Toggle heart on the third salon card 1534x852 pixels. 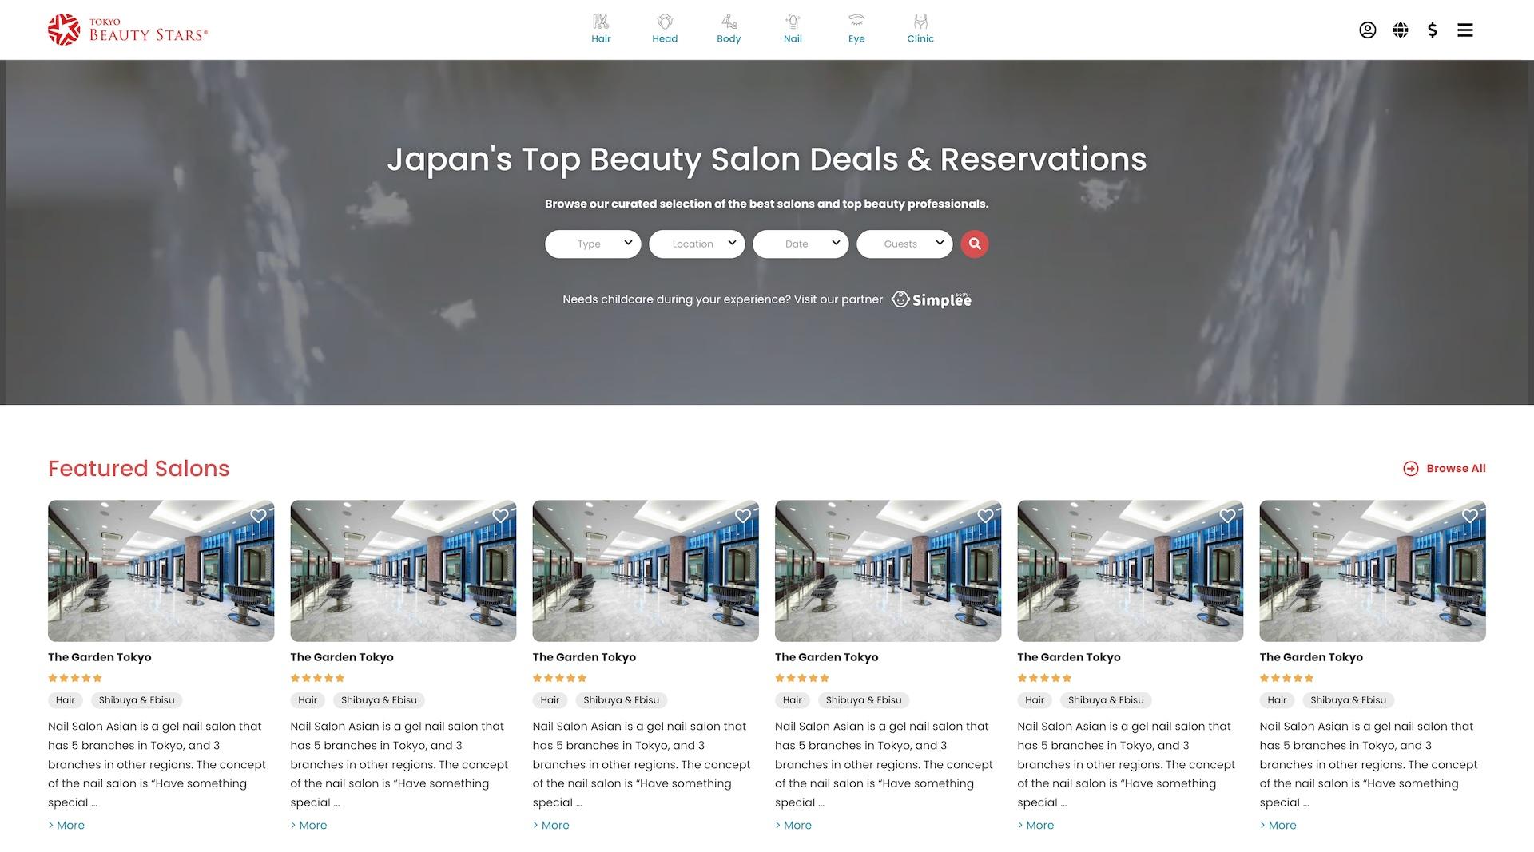(x=743, y=517)
